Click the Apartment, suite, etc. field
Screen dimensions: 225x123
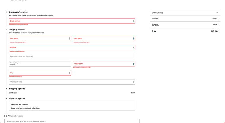pos(72,56)
